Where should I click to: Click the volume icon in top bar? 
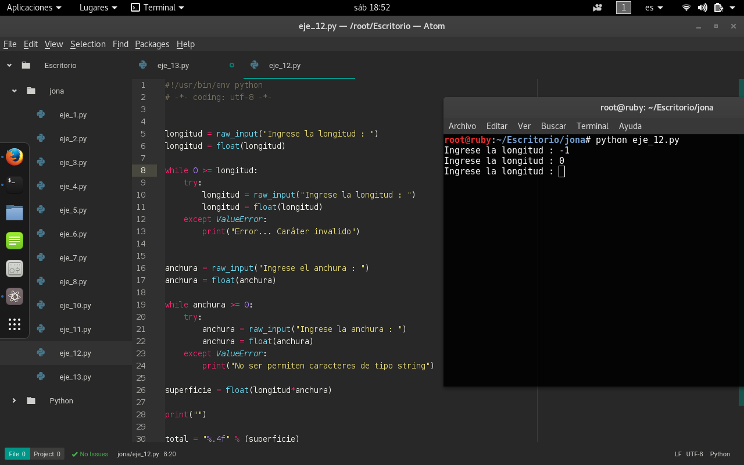702,8
